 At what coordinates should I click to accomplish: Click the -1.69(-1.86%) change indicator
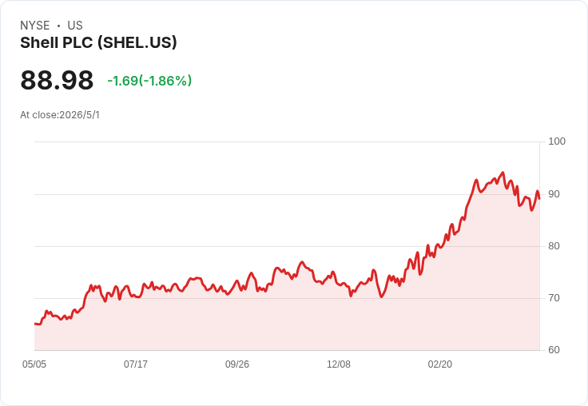click(x=149, y=81)
